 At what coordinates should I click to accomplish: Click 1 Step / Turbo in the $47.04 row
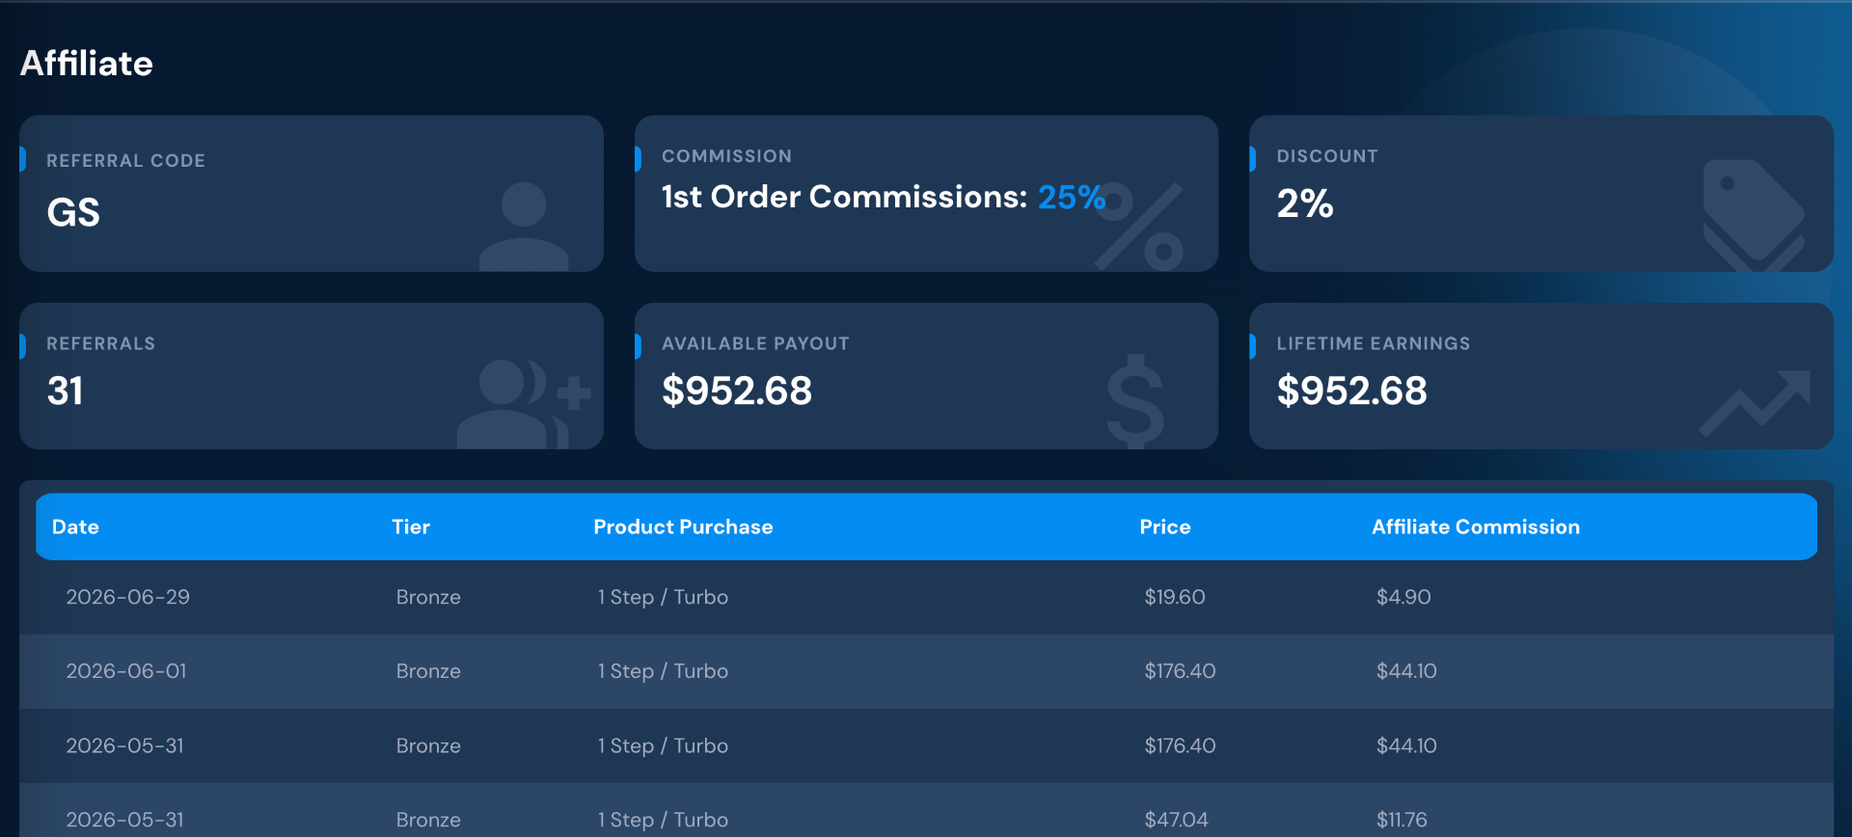point(663,820)
